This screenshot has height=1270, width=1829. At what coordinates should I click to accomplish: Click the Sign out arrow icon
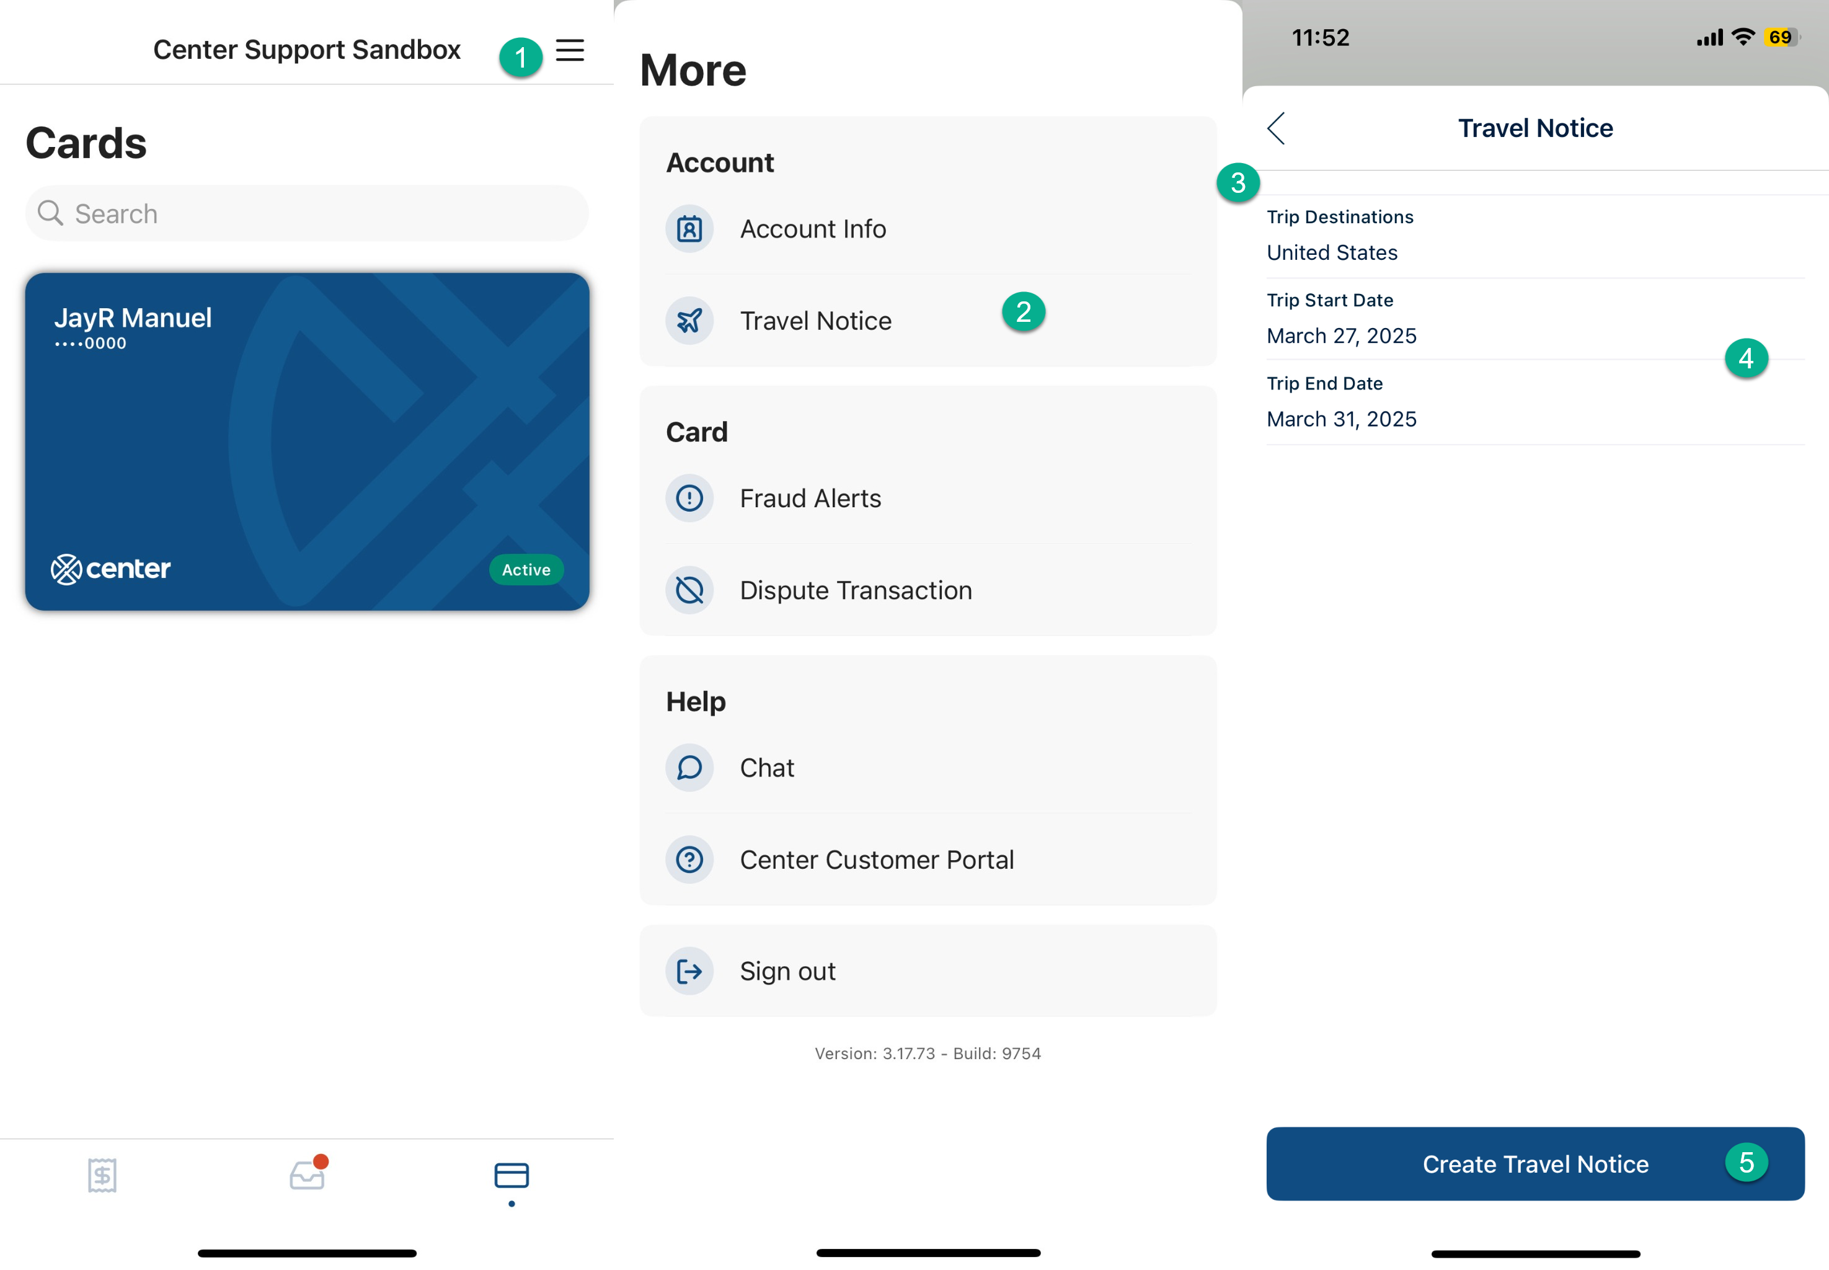pyautogui.click(x=689, y=971)
